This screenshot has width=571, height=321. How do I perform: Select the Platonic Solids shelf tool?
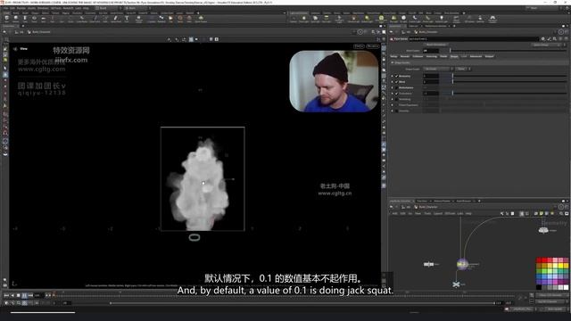click(139, 18)
